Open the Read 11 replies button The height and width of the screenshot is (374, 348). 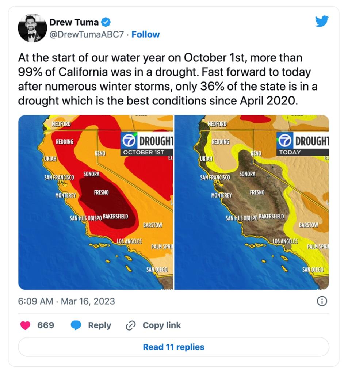point(173,347)
